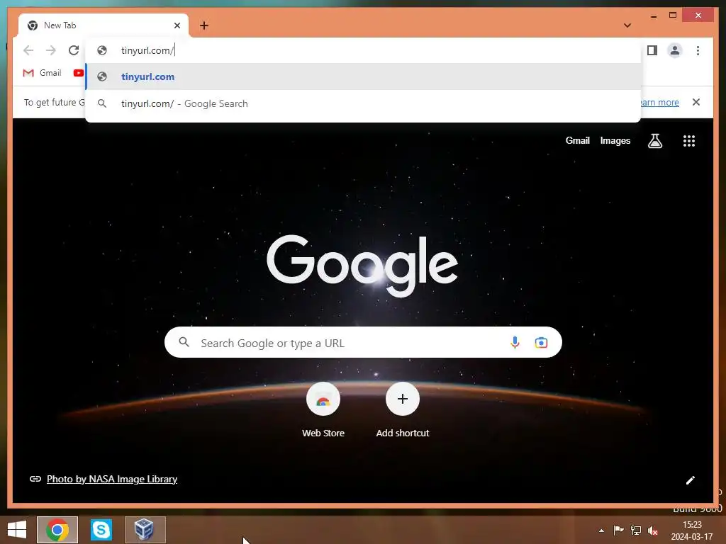Click the Add shortcut button
726x544 pixels.
tap(403, 410)
